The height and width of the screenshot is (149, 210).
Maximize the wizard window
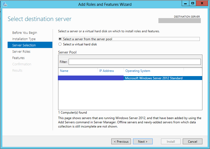click(x=193, y=3)
